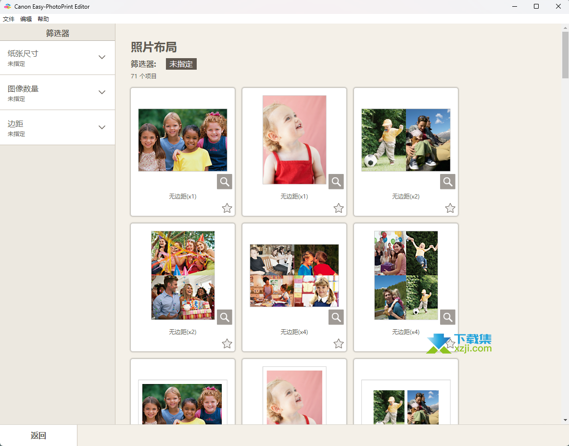The width and height of the screenshot is (569, 446).
Task: Pick the portrait four-photo grid layout thumbnail
Action: click(406, 275)
